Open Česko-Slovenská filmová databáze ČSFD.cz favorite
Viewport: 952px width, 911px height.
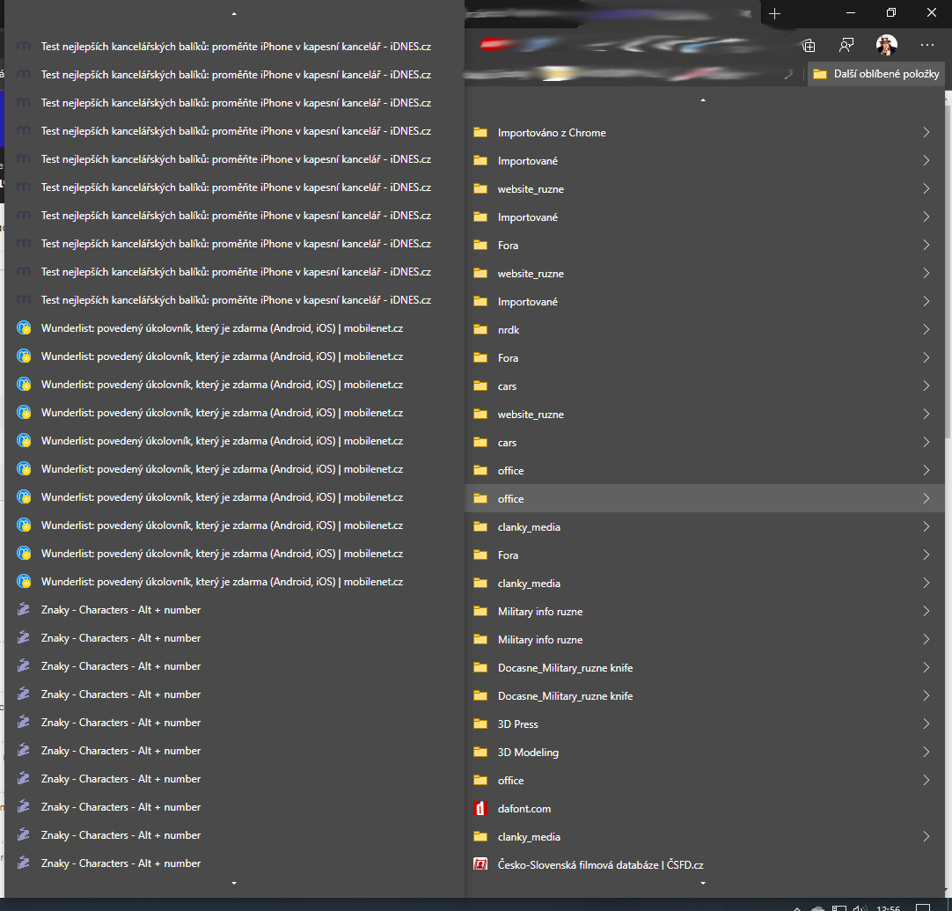coord(704,865)
